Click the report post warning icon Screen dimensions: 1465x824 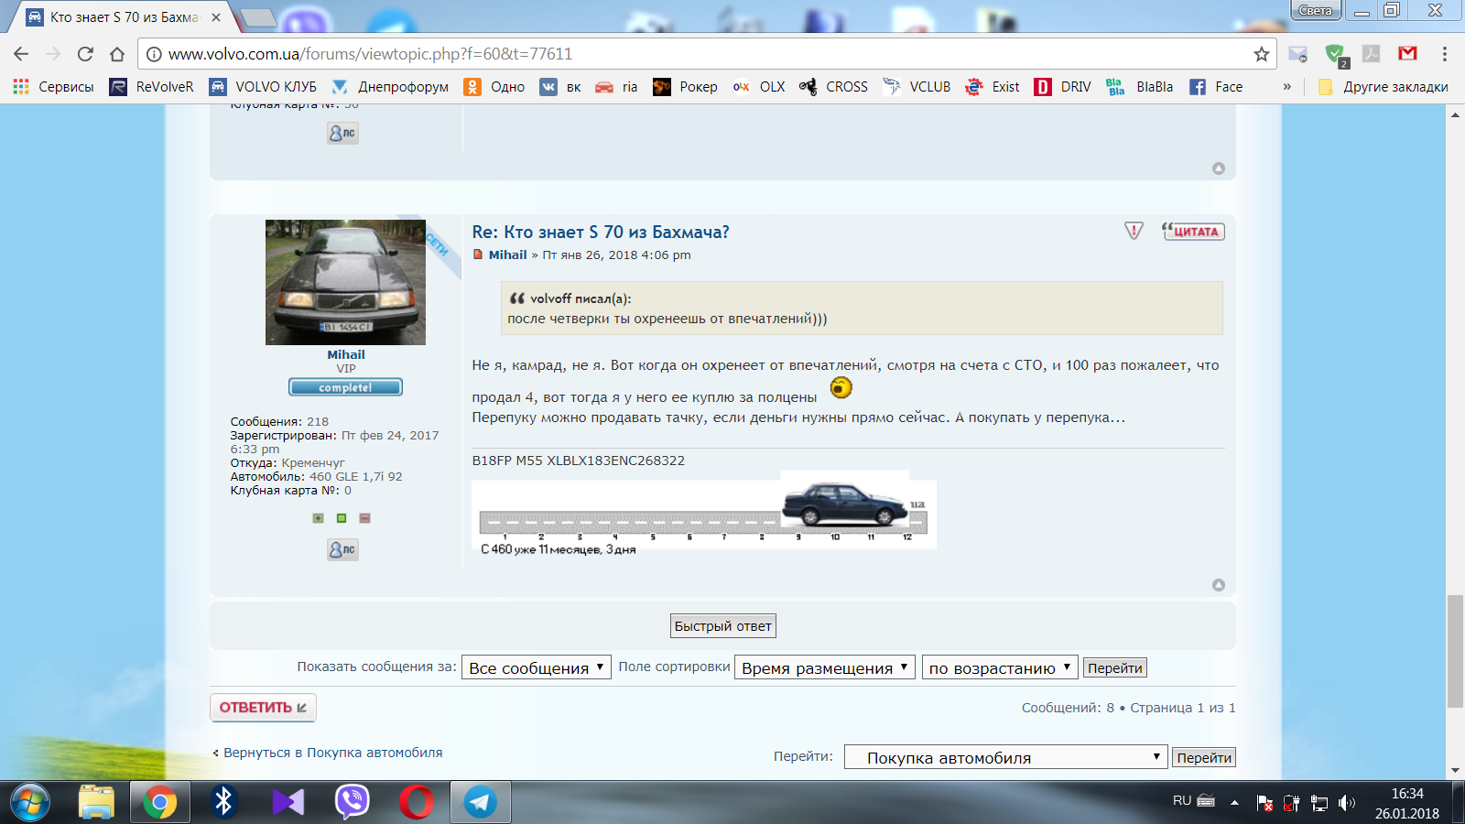tap(1134, 231)
